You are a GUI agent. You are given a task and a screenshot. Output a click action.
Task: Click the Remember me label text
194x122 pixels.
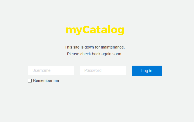point(46,81)
